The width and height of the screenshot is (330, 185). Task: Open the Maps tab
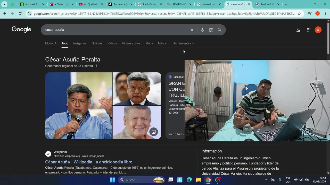click(x=149, y=43)
